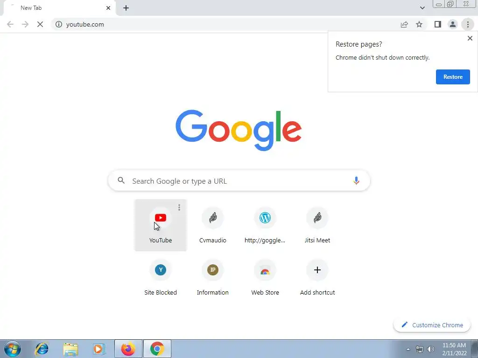Open the volume tray icon

[430, 350]
